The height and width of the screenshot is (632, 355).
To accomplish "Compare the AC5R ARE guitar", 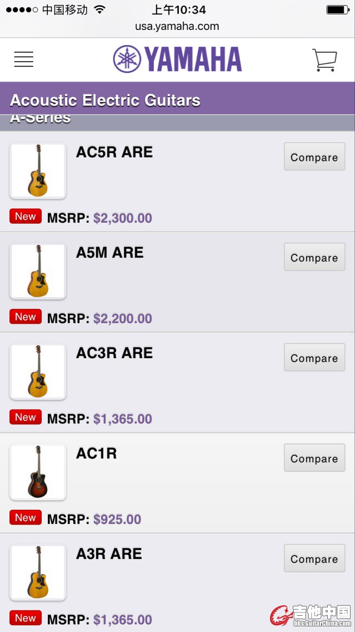I will (314, 156).
